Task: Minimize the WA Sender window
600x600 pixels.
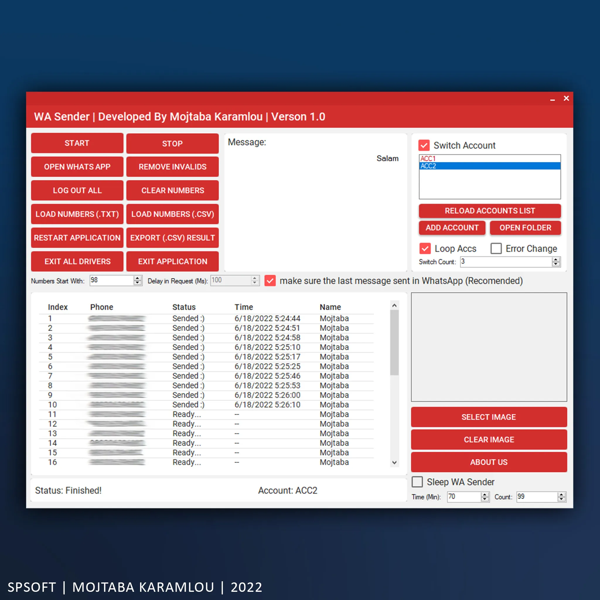Action: pyautogui.click(x=553, y=100)
